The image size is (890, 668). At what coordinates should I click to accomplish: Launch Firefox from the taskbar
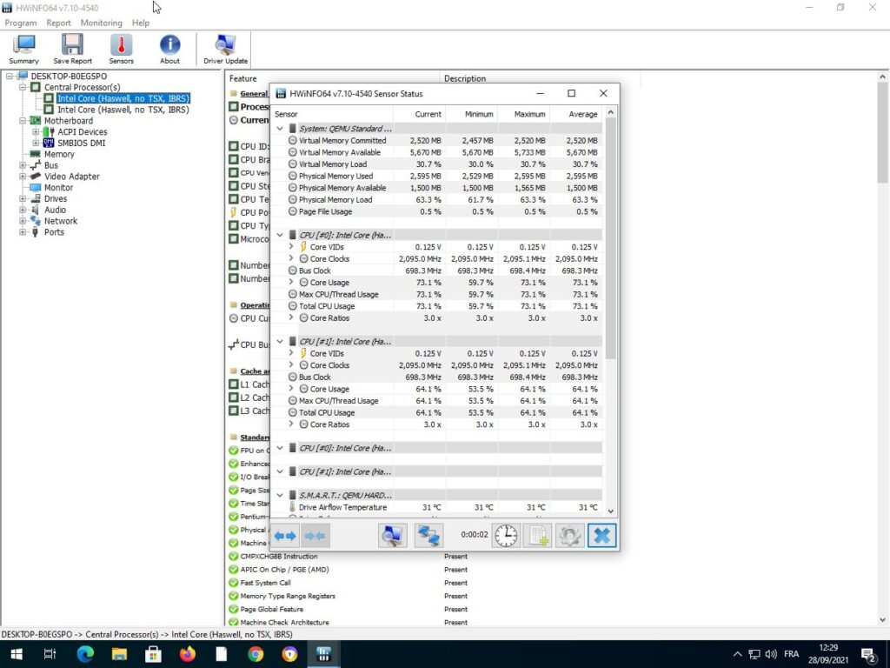(x=188, y=654)
